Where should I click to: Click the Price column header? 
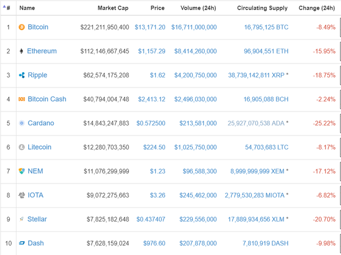[x=157, y=8]
